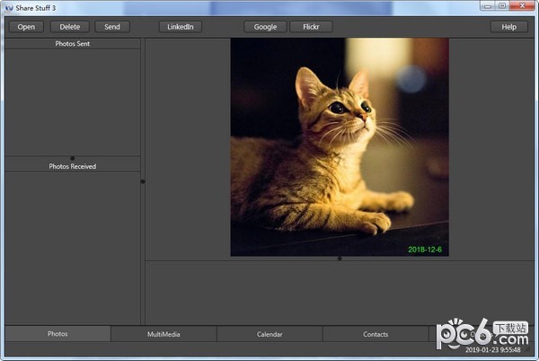
Task: Maximize the Share Stuff 3 window
Action: click(501, 7)
